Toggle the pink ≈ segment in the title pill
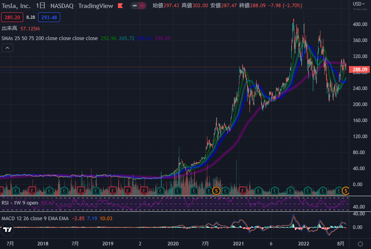 pyautogui.click(x=142, y=6)
